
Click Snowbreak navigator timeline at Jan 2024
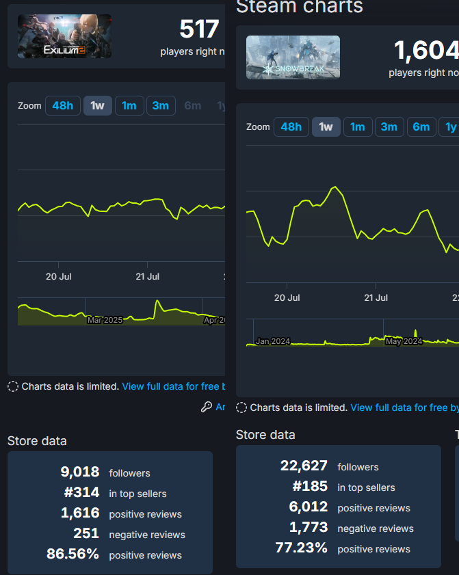tap(273, 341)
